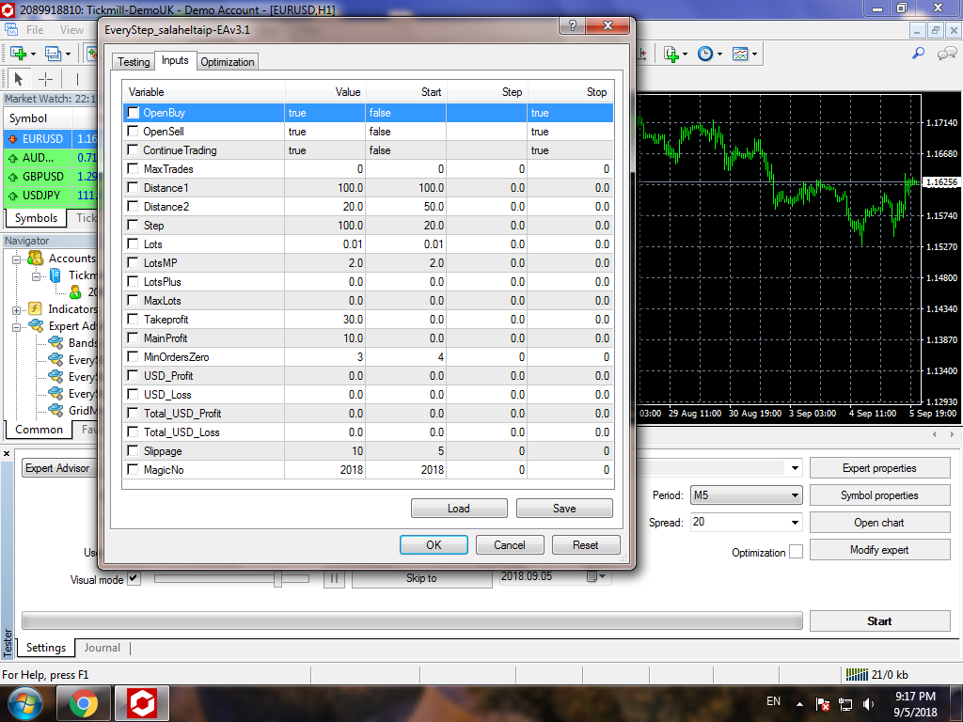Tick the Distance1 checkbox
963x722 pixels.
click(133, 187)
